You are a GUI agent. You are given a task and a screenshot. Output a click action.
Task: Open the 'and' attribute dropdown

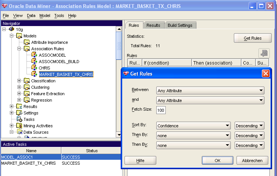point(210,100)
